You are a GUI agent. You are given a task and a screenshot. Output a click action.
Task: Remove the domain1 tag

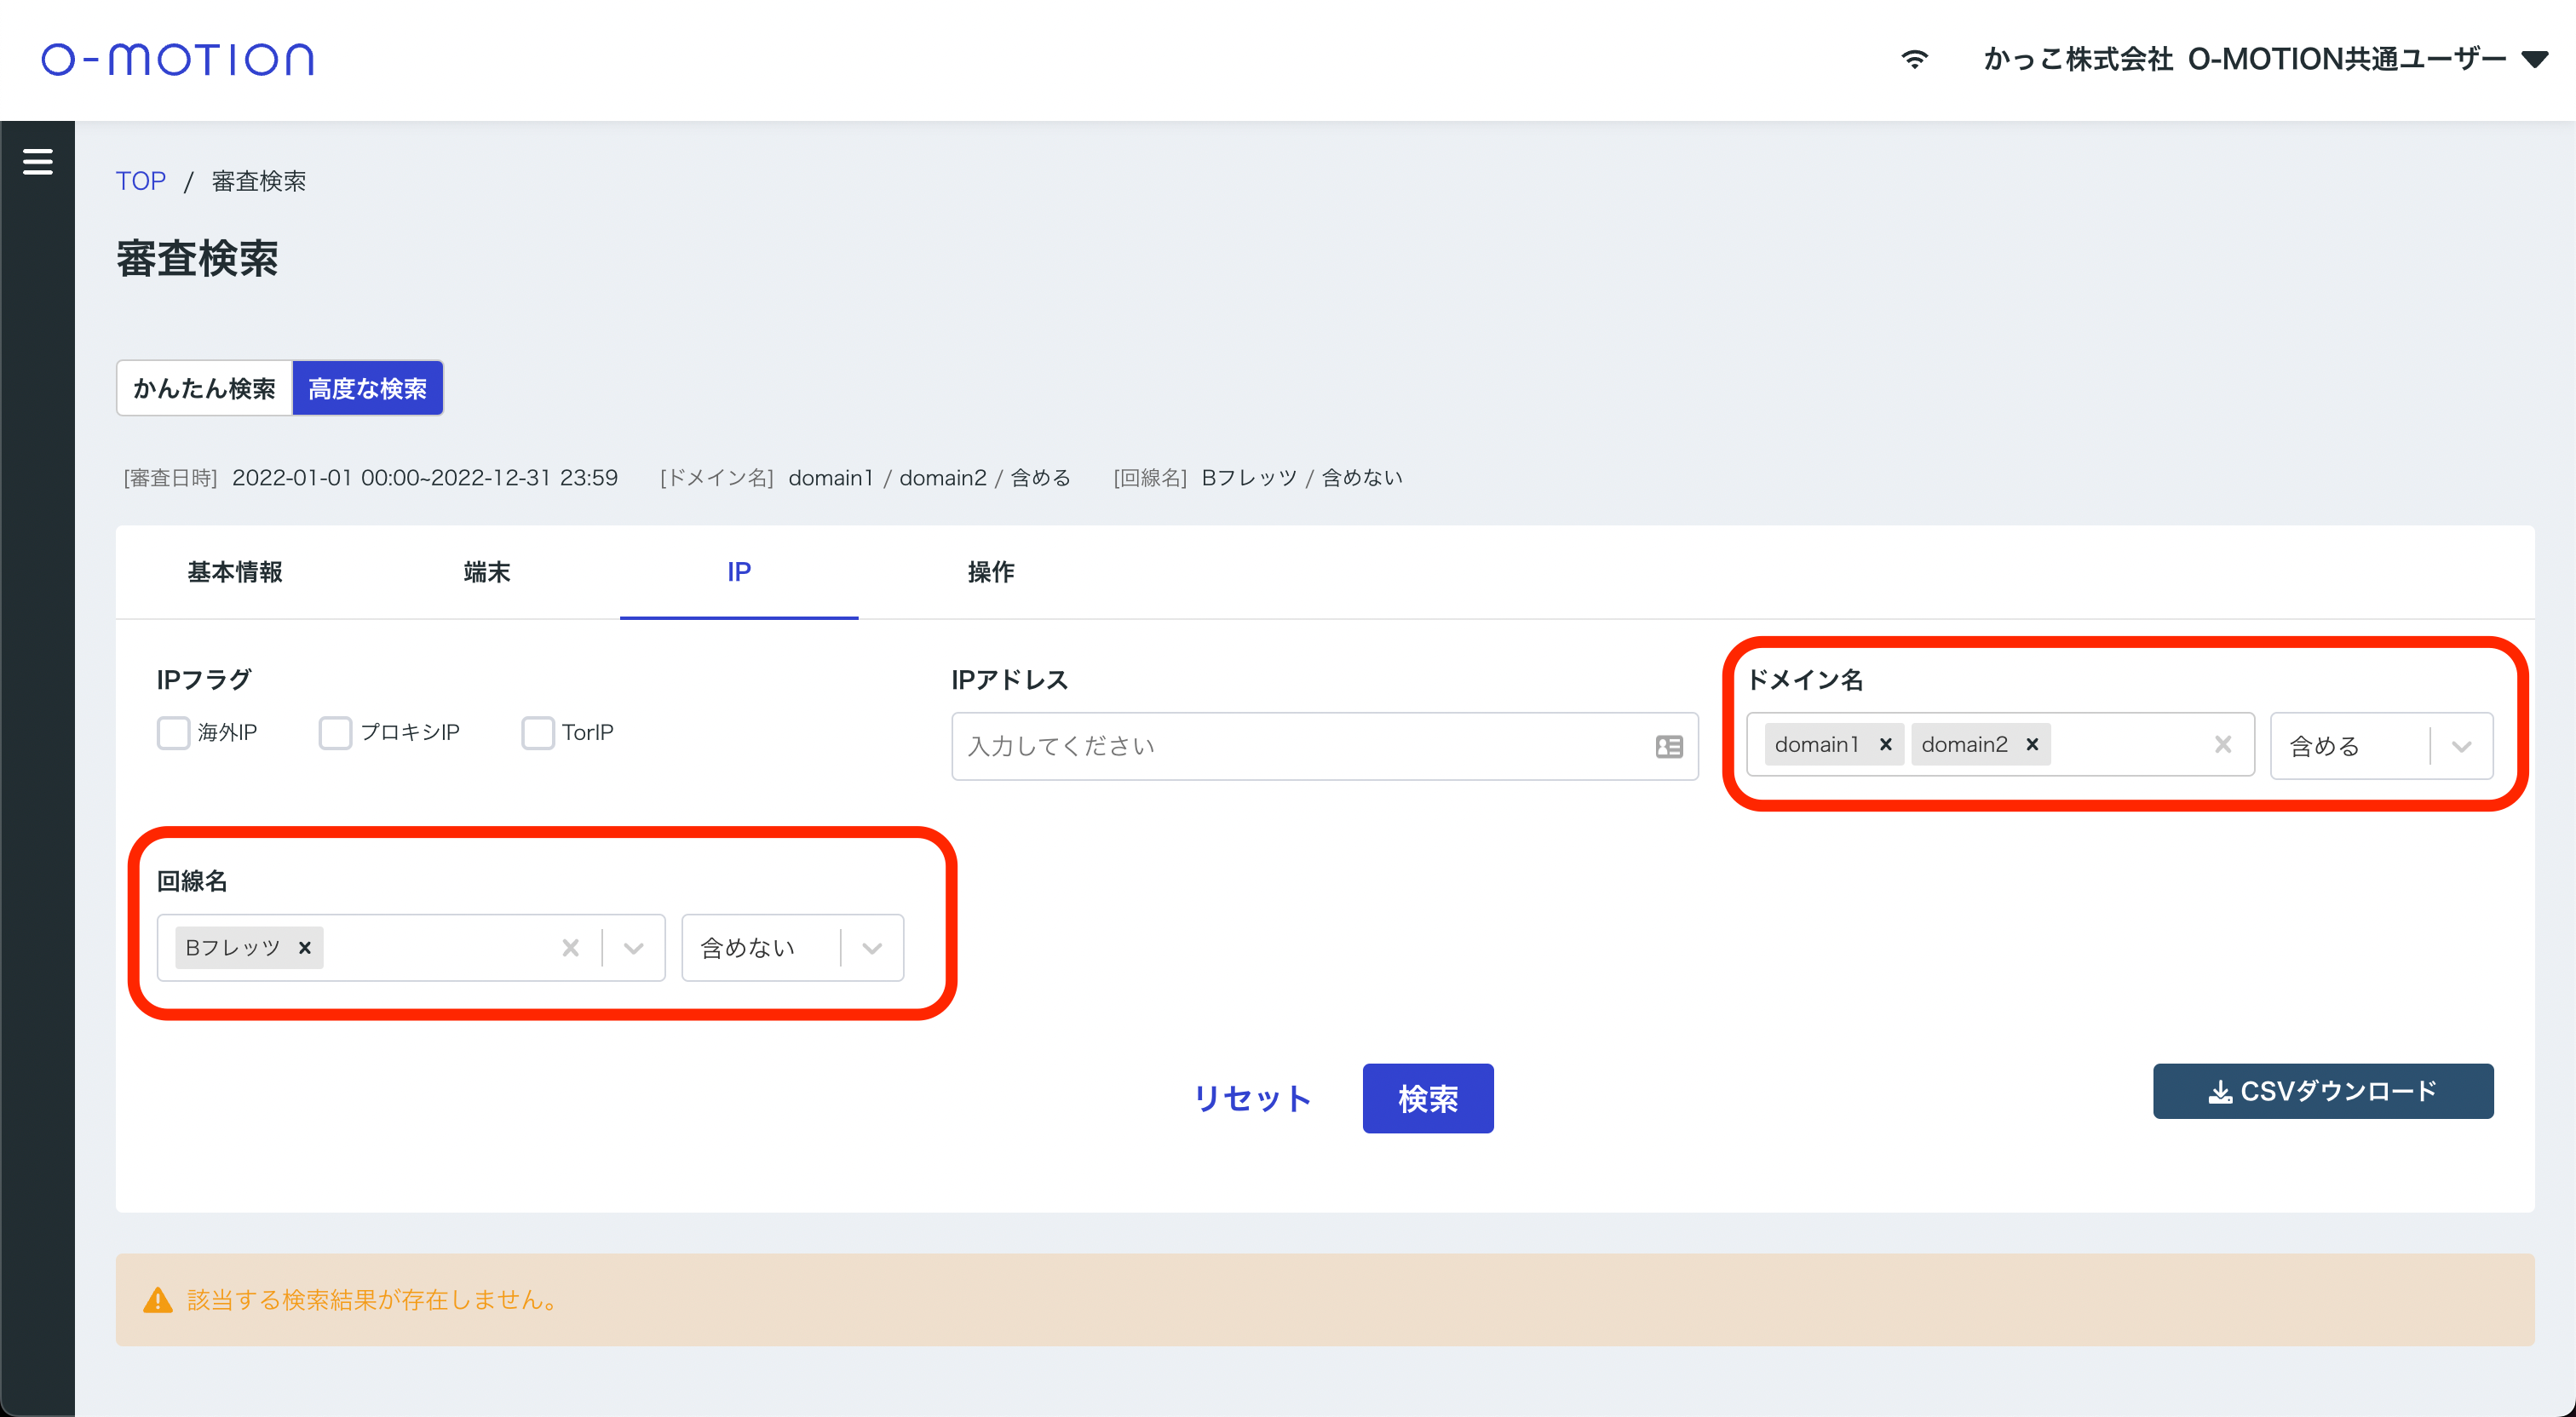click(1885, 745)
